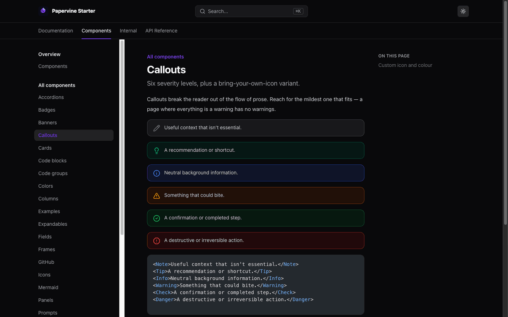
Task: Click the <Check> line in code block
Action: click(x=224, y=292)
